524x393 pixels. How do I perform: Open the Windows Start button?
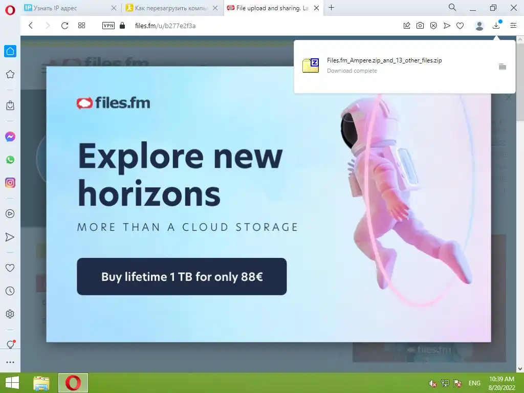[x=12, y=383]
